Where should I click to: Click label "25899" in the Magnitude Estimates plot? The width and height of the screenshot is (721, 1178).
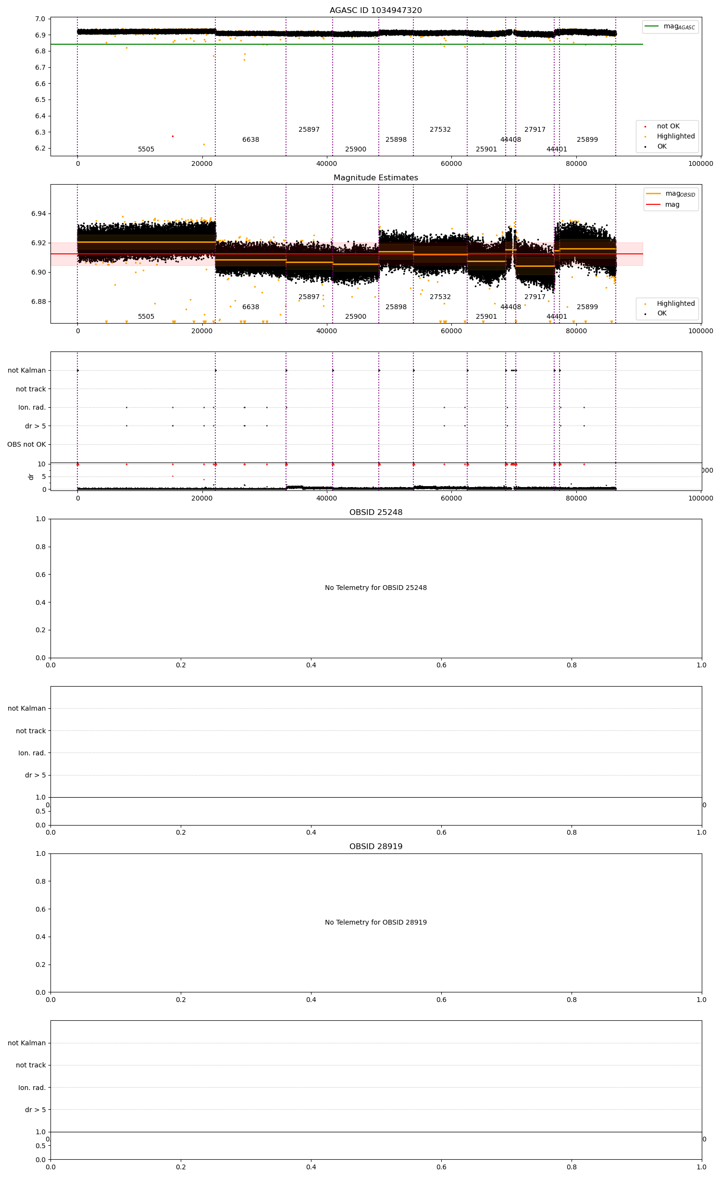point(587,307)
